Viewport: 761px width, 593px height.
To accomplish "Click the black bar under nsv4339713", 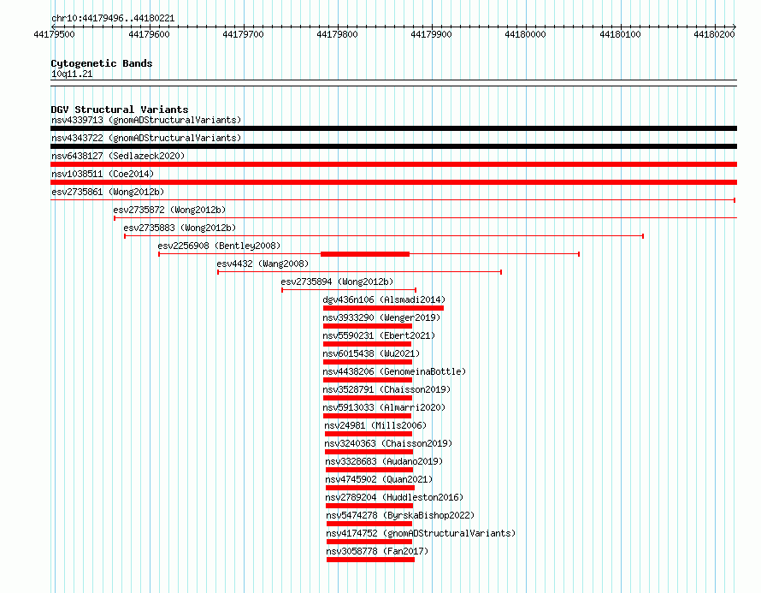I will point(393,128).
